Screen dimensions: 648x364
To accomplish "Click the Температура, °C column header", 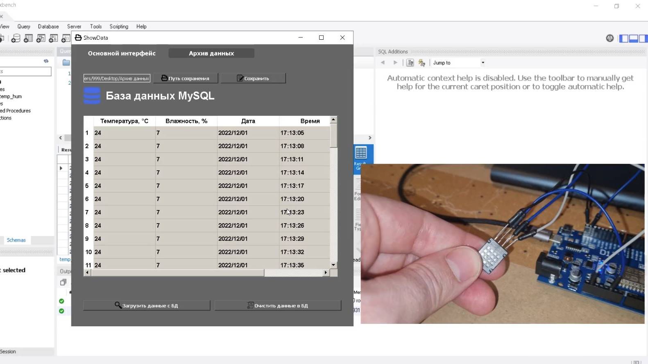I will coord(125,121).
